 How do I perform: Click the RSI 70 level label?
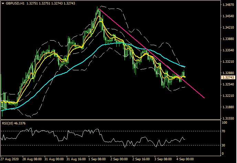223,131
